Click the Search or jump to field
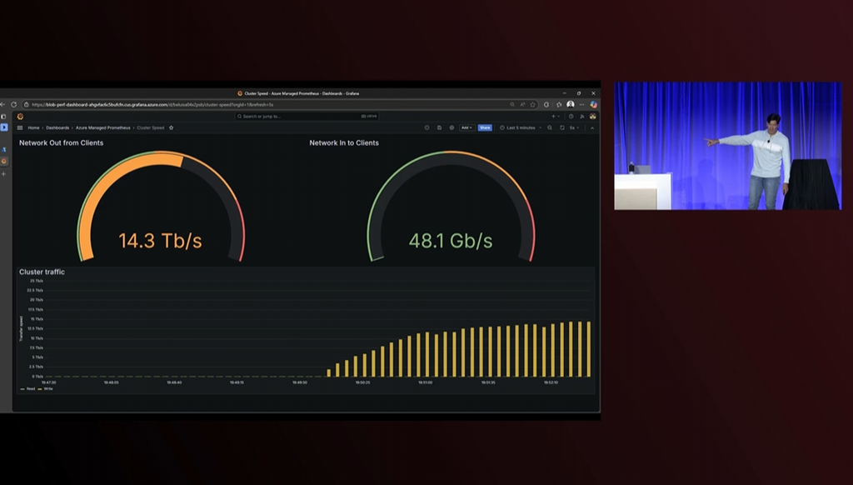The height and width of the screenshot is (485, 853). (307, 117)
